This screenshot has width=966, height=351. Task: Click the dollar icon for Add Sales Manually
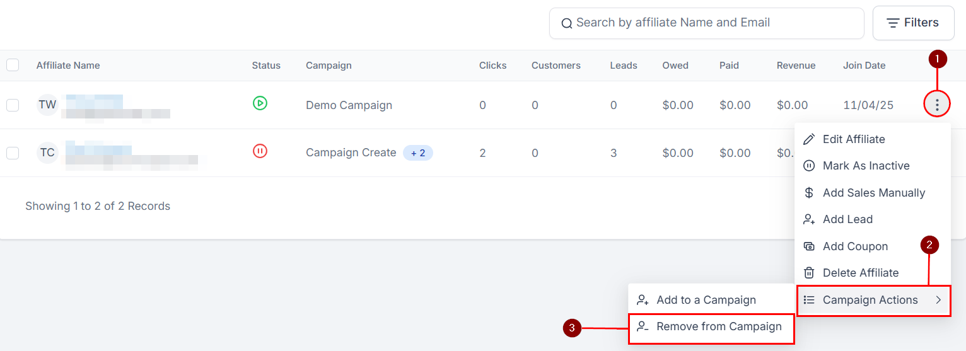click(x=809, y=193)
